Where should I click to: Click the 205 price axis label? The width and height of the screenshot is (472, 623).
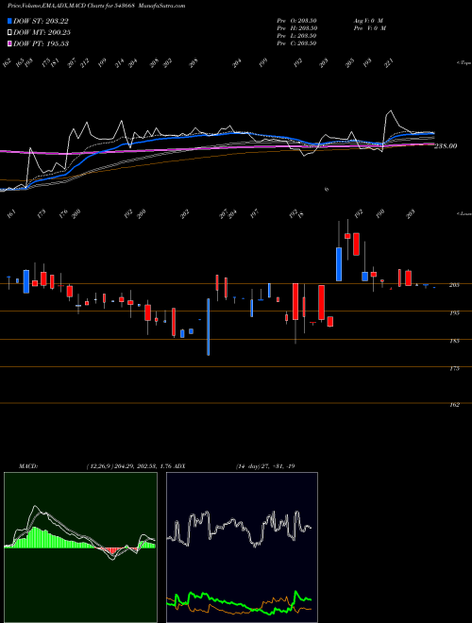[455, 285]
